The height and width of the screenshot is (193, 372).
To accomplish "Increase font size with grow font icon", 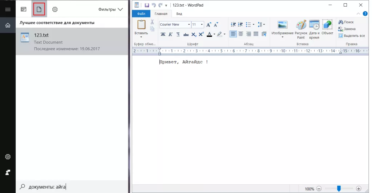I will (209, 25).
